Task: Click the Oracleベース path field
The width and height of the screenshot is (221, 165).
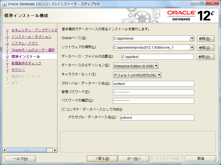Action: pos(151,38)
